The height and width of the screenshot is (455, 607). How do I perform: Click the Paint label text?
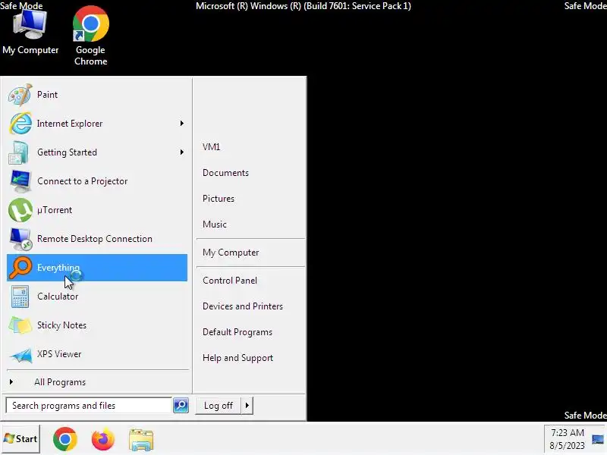(x=47, y=95)
